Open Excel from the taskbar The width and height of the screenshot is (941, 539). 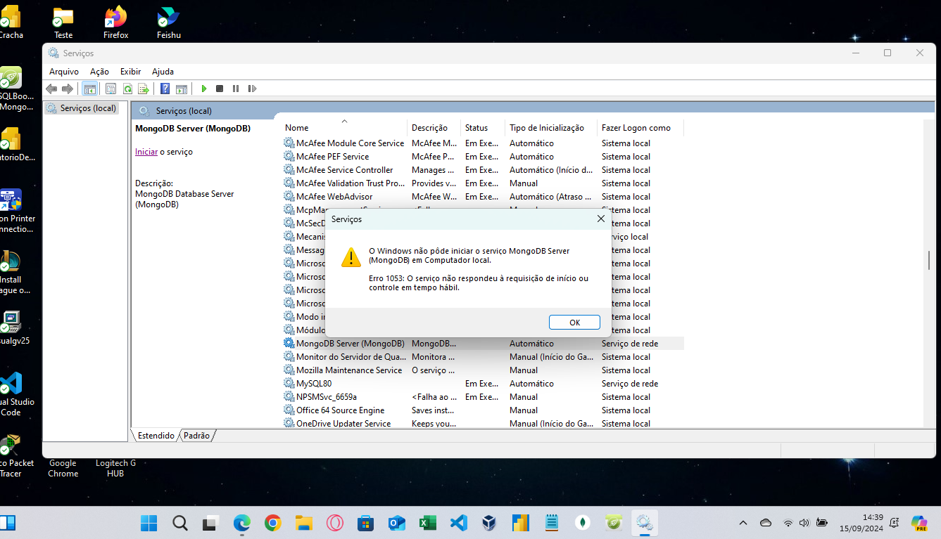pos(427,523)
